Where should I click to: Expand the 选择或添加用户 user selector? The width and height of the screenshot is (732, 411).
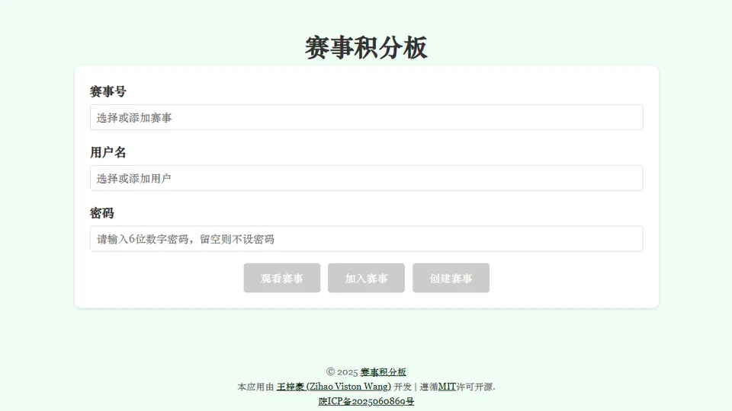coord(366,178)
